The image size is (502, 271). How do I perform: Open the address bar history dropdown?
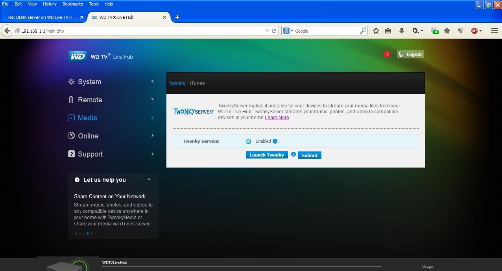point(267,31)
